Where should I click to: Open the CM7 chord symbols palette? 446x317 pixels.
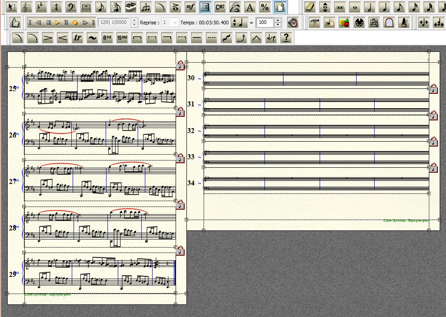(x=220, y=7)
